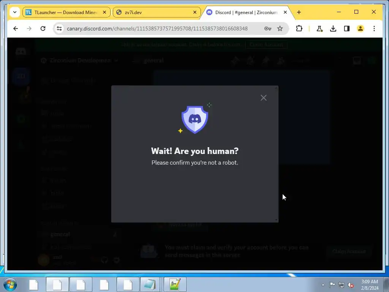Switch to the TLauncher tab
This screenshot has width=389, height=292.
point(66,12)
